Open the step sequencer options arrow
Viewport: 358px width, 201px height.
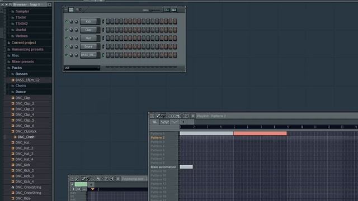(x=66, y=9)
